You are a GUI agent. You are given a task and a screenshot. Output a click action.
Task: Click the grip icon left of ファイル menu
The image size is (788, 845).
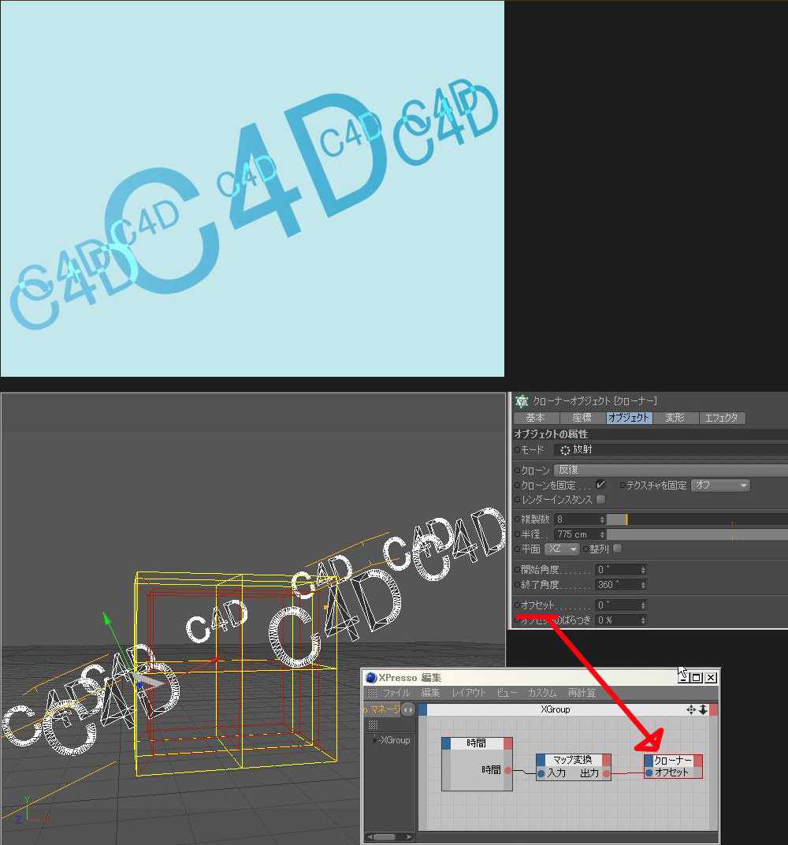tap(372, 693)
